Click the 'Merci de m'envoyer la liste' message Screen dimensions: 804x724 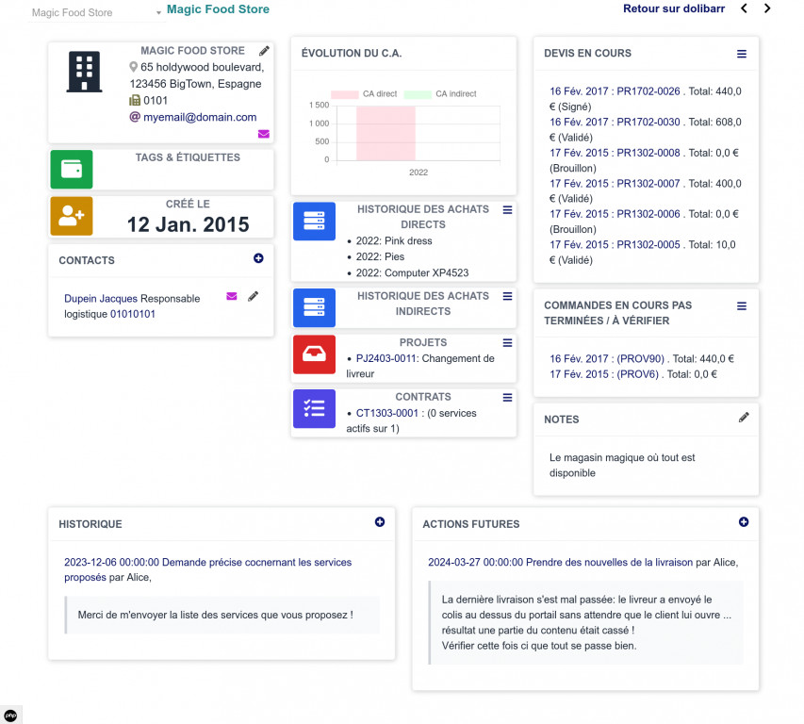coord(215,615)
